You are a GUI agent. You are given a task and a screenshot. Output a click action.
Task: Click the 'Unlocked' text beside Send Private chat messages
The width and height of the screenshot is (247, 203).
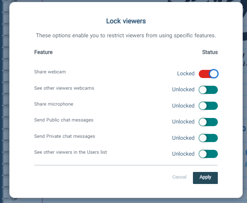coord(183,138)
